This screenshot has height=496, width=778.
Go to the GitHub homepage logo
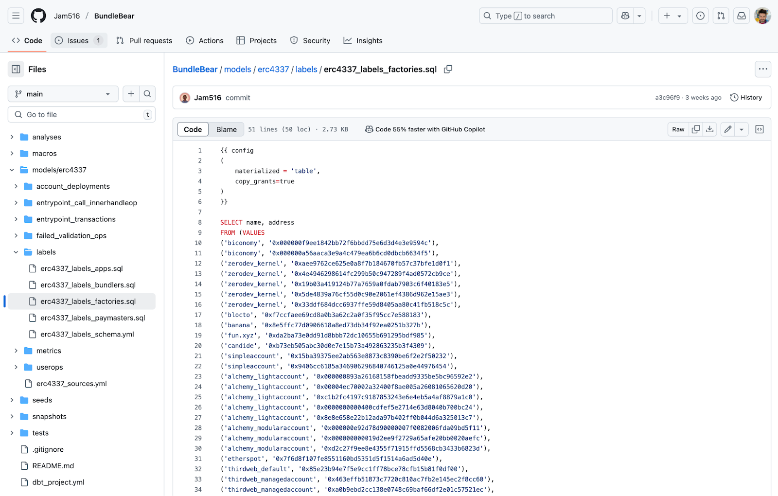38,16
